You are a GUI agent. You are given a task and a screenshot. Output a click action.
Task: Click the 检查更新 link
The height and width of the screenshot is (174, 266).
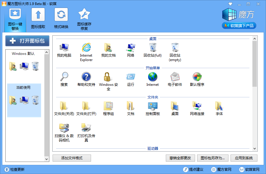point(14,170)
